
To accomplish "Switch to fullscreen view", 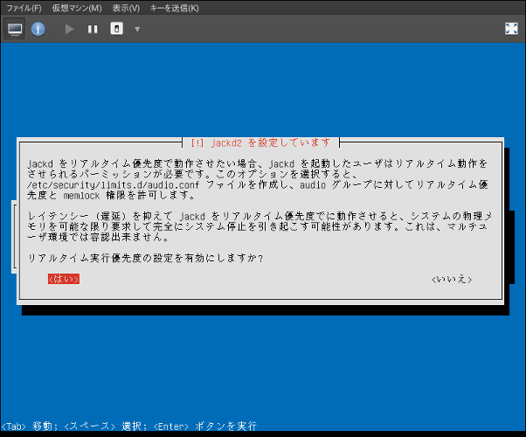I will click(x=511, y=29).
